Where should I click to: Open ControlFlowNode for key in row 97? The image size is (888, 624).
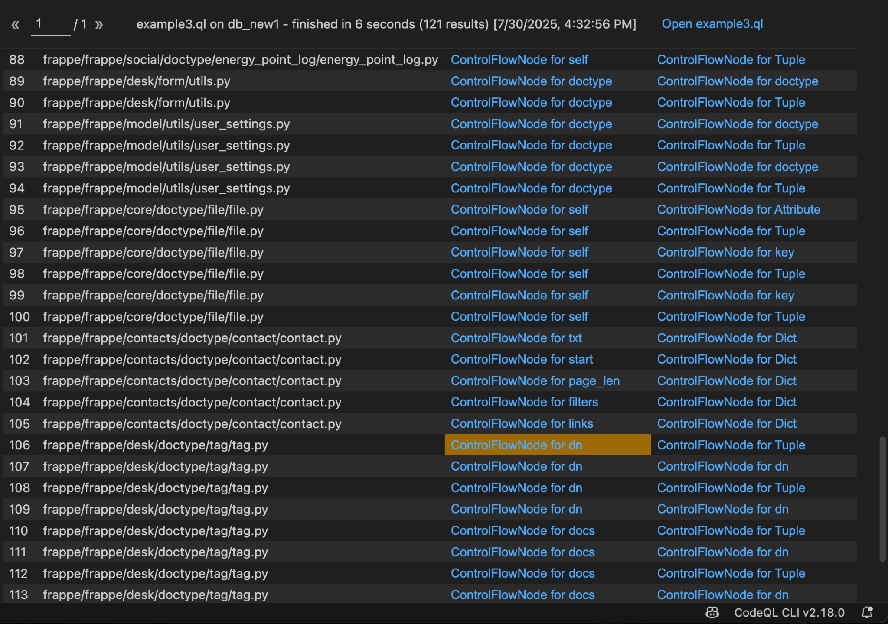tap(725, 252)
